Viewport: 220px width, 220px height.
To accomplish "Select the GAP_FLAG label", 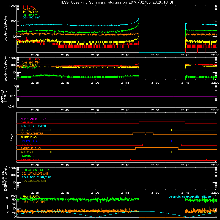I will point(27,122).
